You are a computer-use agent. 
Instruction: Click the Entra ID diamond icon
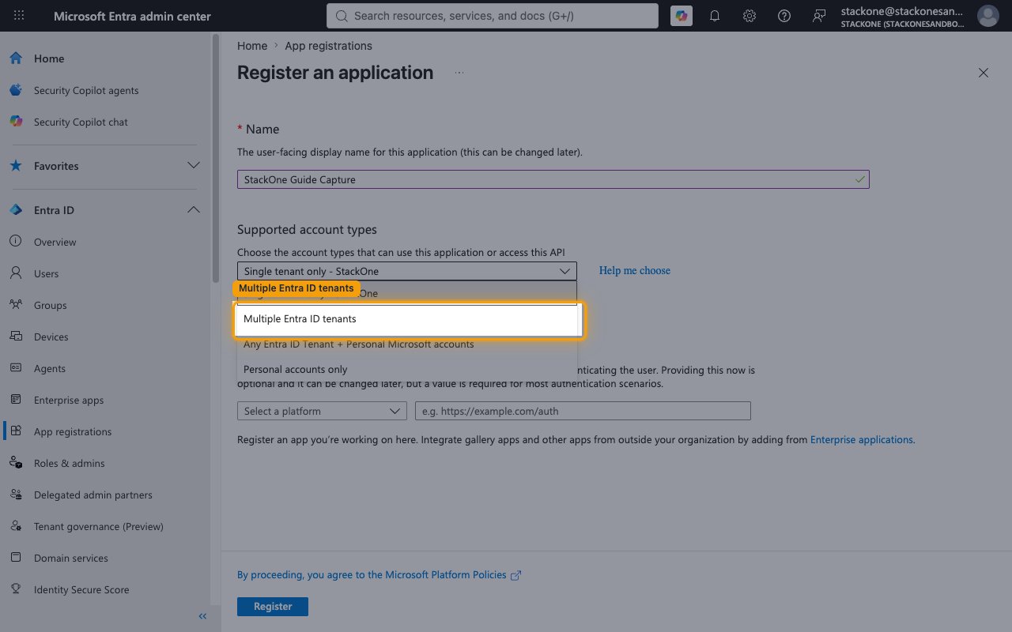[16, 210]
